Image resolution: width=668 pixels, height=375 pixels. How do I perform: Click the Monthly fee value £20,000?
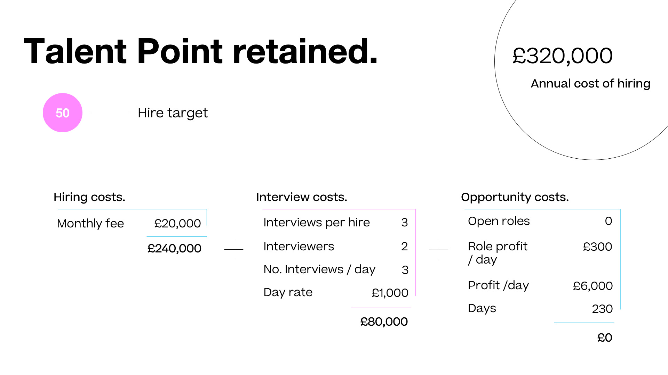[x=177, y=223]
